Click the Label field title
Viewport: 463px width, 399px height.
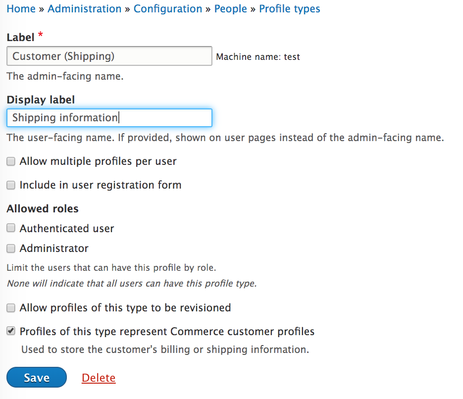[20, 38]
